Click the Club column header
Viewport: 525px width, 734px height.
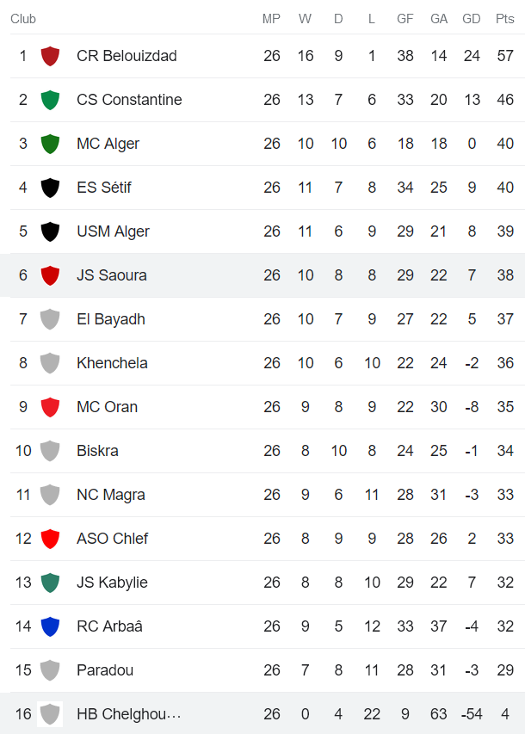pos(23,19)
